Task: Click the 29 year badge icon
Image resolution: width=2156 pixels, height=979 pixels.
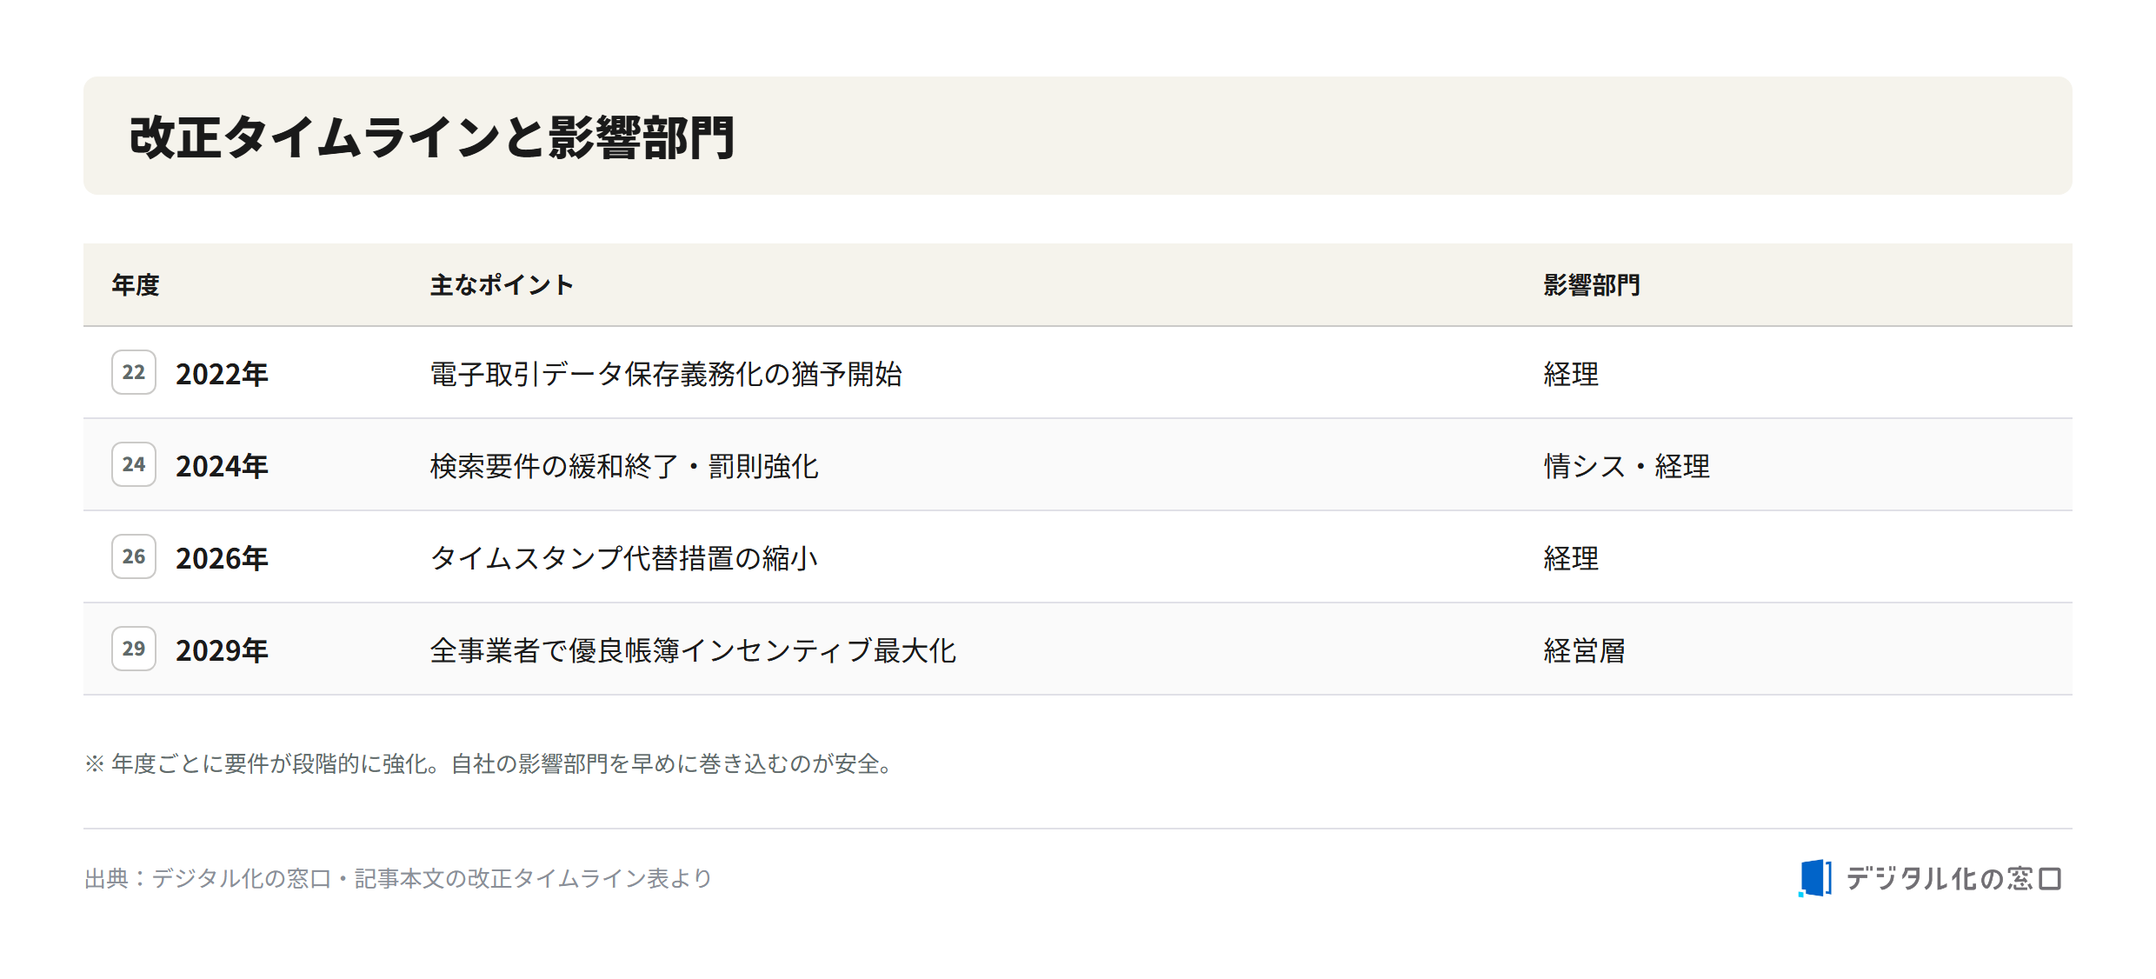Action: 134,649
